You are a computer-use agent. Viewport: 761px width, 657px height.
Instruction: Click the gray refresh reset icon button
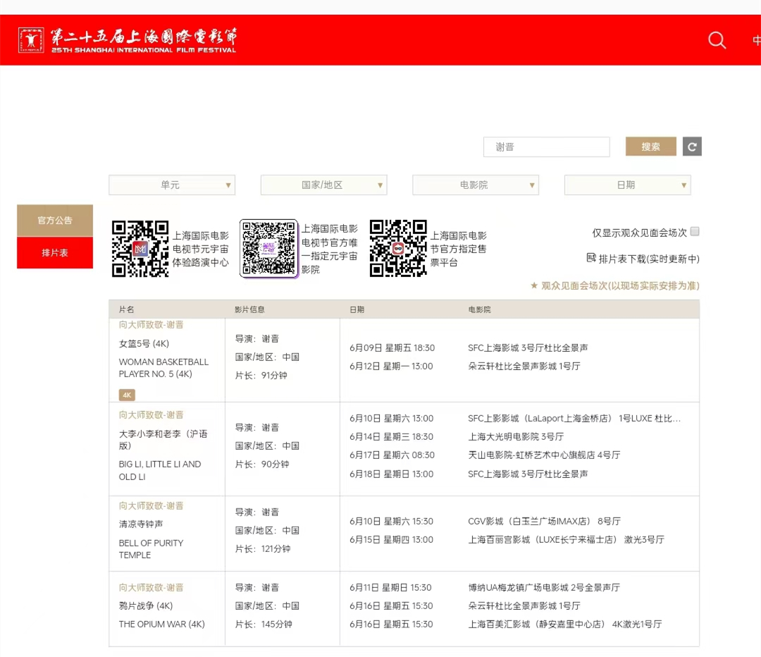coord(692,147)
